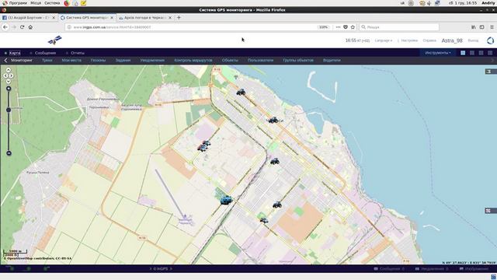The image size is (497, 280).
Task: Click the tractor marker at the map's north
Action: [x=241, y=92]
